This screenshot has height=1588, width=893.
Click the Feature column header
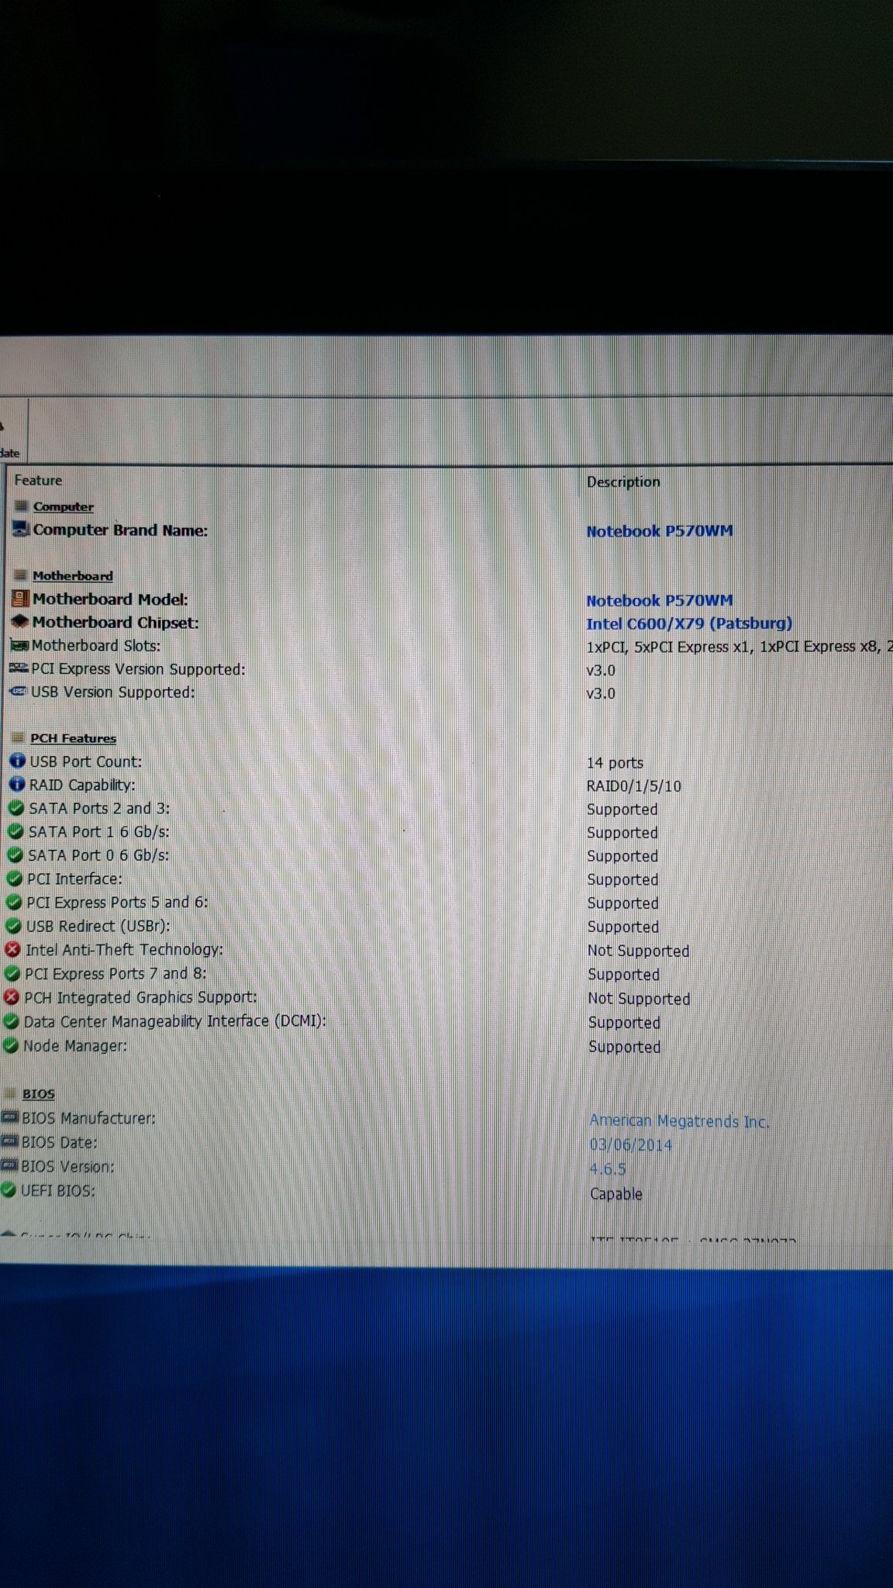38,480
